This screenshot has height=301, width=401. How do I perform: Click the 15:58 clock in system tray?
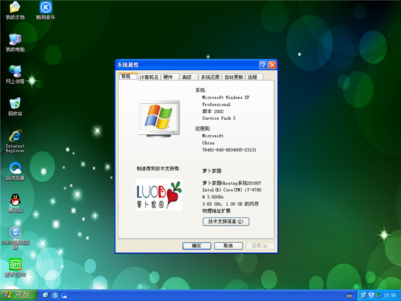click(390, 295)
